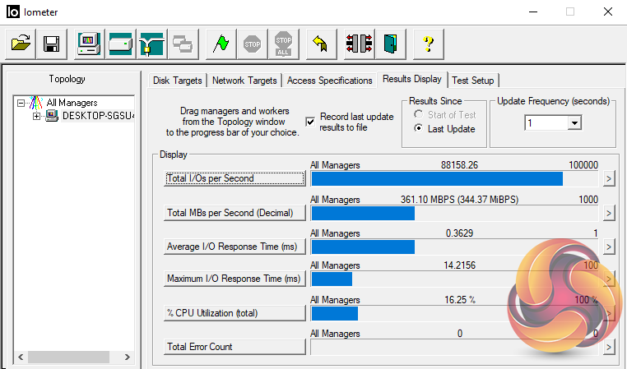
Task: Switch to the Disk Targets tab
Action: (x=178, y=81)
